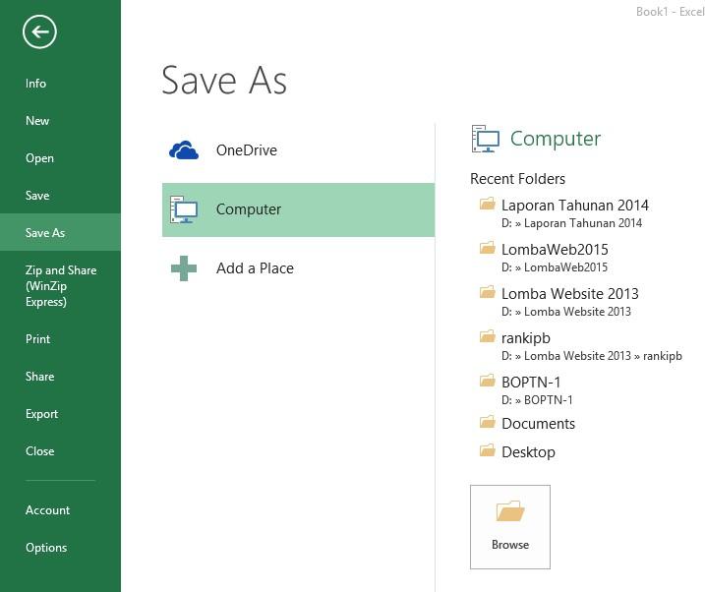The image size is (705, 592).
Task: Open Excel Options
Action: click(46, 548)
